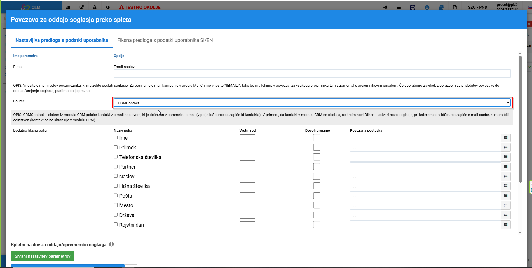Tick the Naslov field checkbox
This screenshot has height=268, width=532.
116,176
